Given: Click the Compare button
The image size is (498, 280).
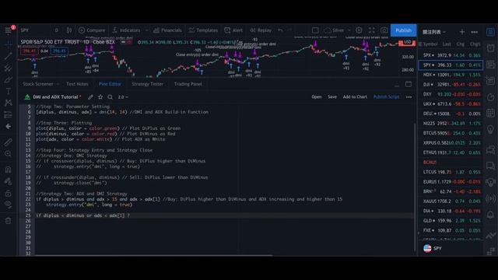Looking at the screenshot, I should tap(92, 30).
